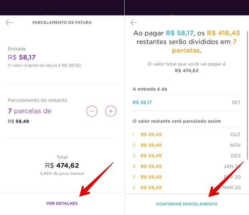
Task: Click the vertical scrollbar on details screen
Action: (247, 95)
